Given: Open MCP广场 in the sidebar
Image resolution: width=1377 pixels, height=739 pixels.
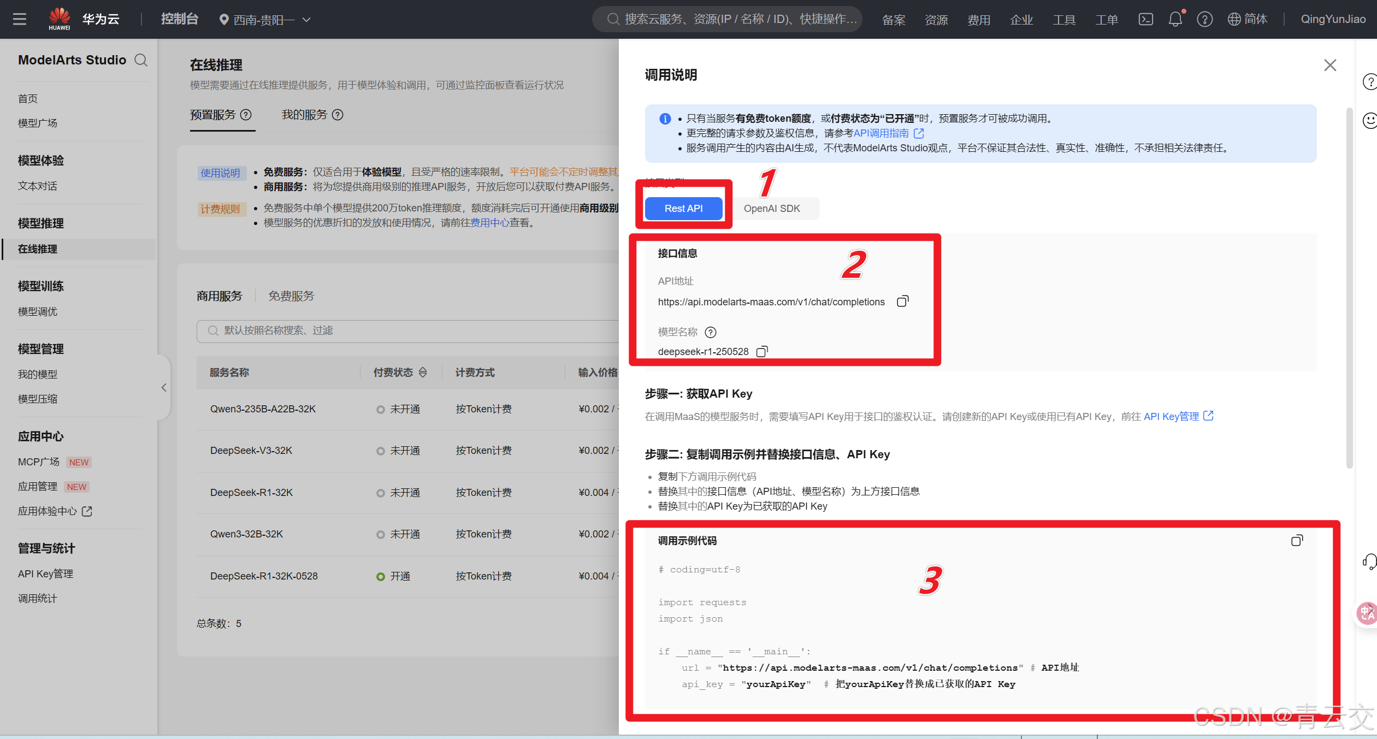Looking at the screenshot, I should (x=39, y=462).
